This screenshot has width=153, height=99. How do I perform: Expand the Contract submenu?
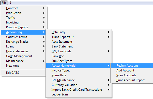(x=23, y=8)
